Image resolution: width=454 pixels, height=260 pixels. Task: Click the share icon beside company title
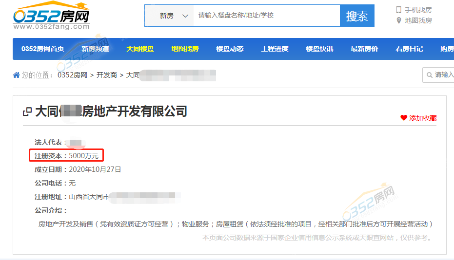click(x=27, y=112)
